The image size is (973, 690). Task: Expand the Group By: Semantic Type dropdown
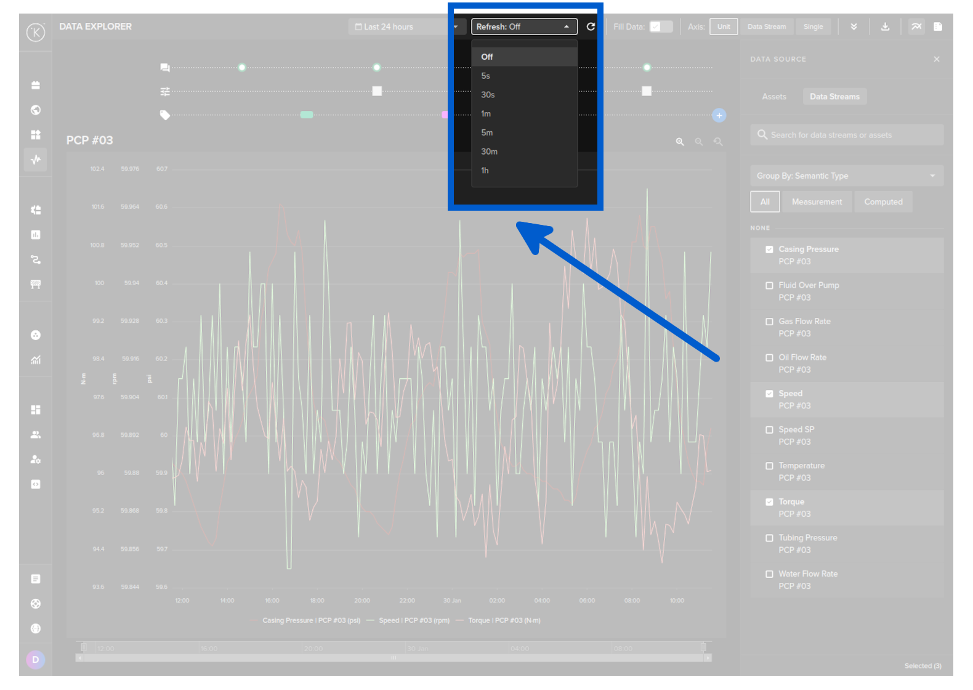click(x=846, y=176)
